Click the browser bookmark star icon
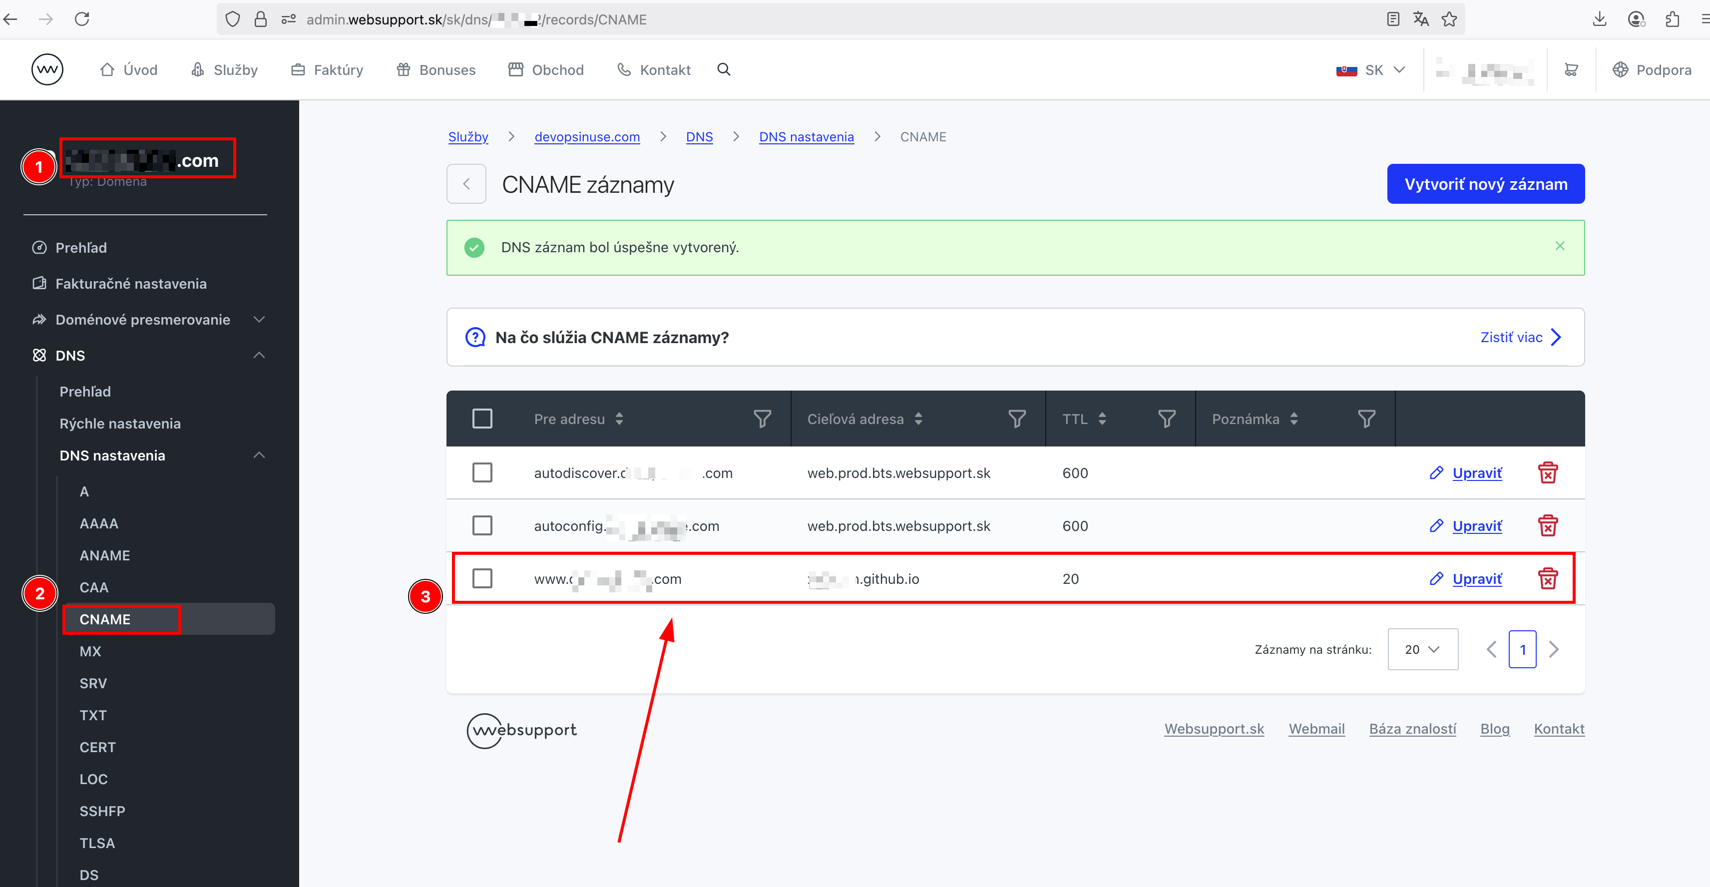Image resolution: width=1710 pixels, height=887 pixels. point(1449,19)
